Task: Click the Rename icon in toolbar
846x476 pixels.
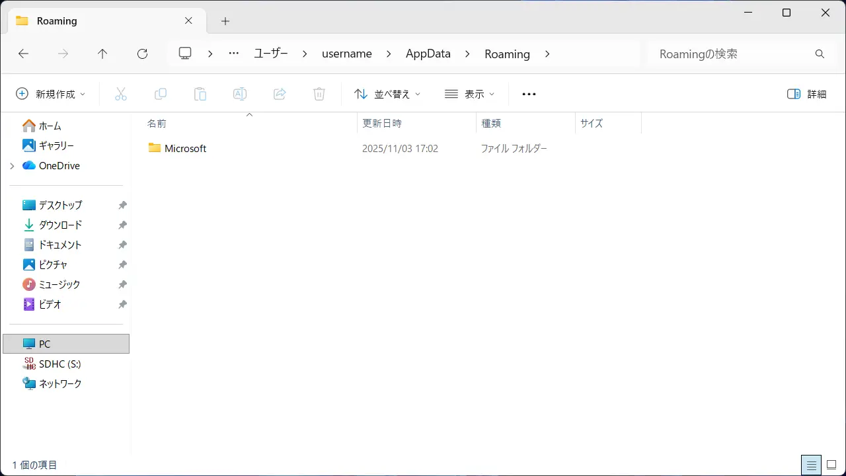Action: coord(240,94)
